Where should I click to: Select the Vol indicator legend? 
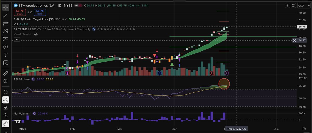pyautogui.click(x=16, y=24)
